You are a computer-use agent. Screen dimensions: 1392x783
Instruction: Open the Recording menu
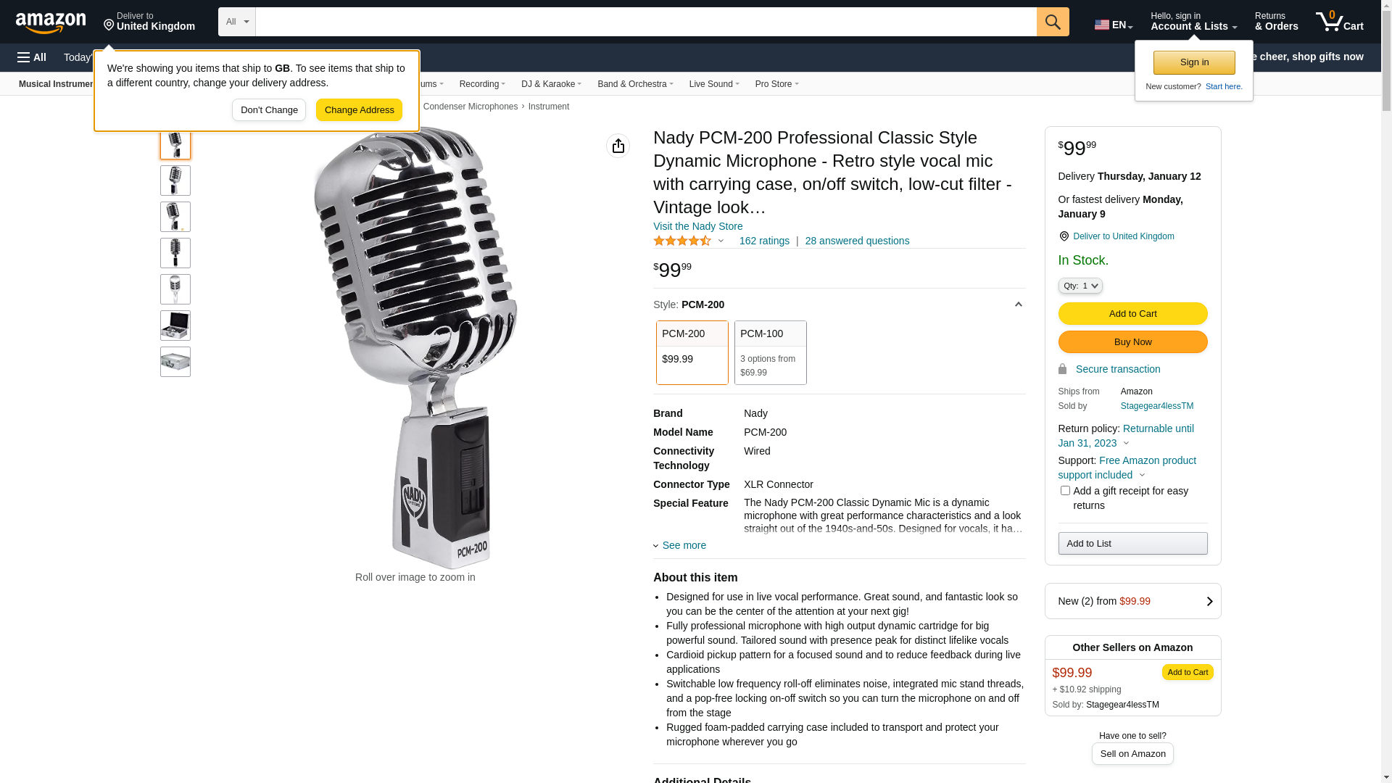[x=482, y=84]
